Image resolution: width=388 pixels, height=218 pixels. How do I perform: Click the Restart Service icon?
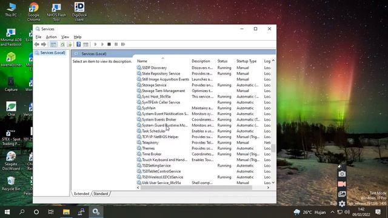(123, 44)
